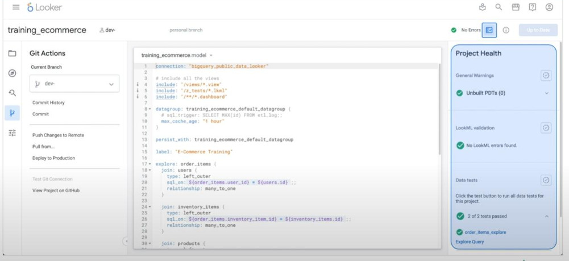The width and height of the screenshot is (569, 261).
Task: Open the user account profile icon
Action: pyautogui.click(x=549, y=7)
